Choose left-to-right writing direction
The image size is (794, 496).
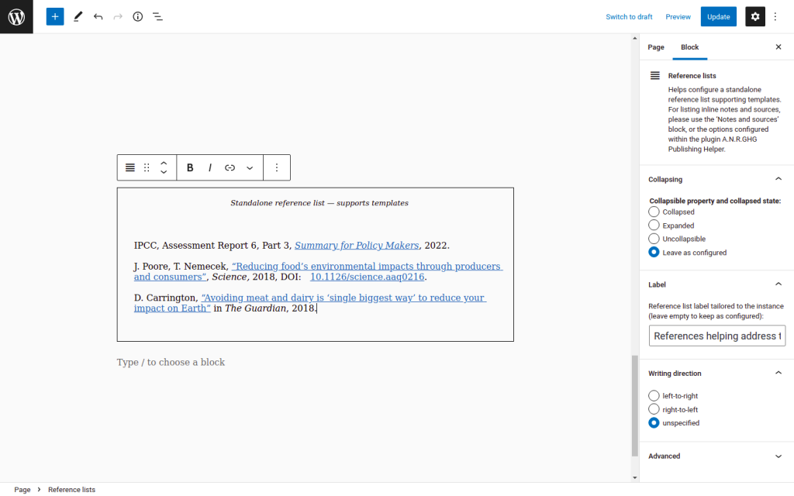(654, 396)
